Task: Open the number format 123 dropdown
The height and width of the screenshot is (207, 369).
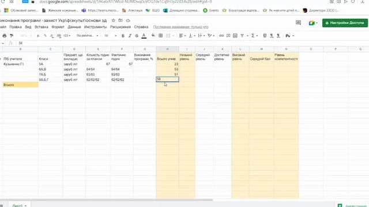Action: coord(67,36)
